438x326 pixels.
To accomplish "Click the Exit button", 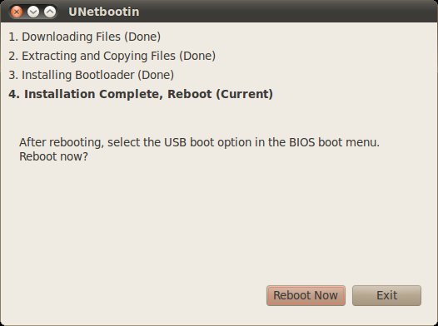I will click(x=386, y=295).
